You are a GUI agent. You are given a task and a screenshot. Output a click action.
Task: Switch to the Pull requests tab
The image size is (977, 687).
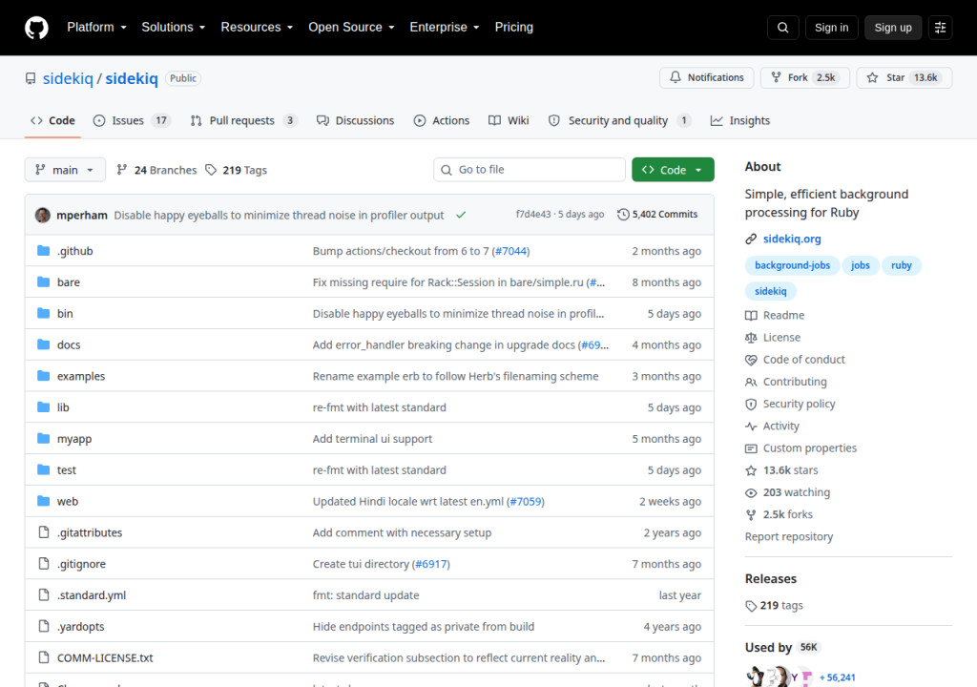point(243,120)
